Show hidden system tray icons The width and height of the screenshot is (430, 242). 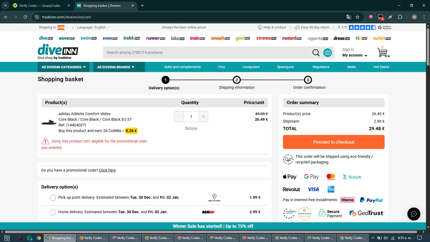pos(373,238)
